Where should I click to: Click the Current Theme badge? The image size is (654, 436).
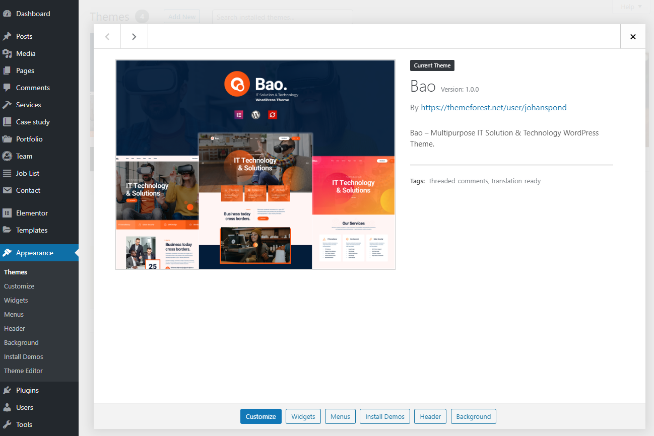(x=432, y=65)
